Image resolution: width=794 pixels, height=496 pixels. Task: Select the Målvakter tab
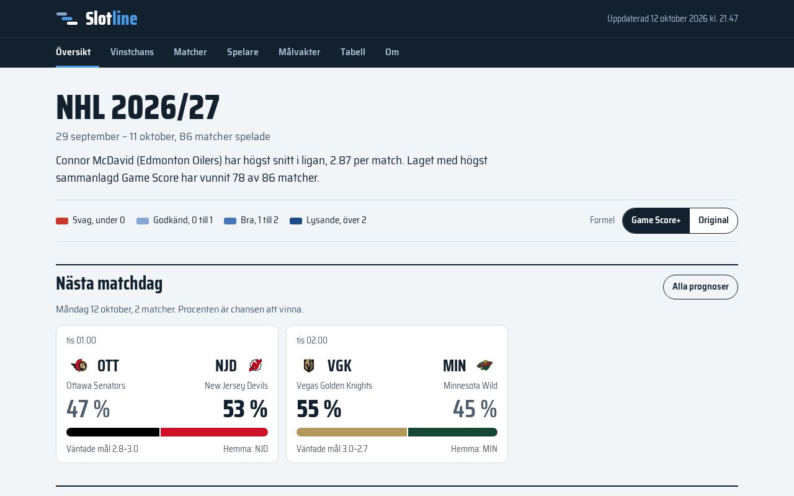300,52
